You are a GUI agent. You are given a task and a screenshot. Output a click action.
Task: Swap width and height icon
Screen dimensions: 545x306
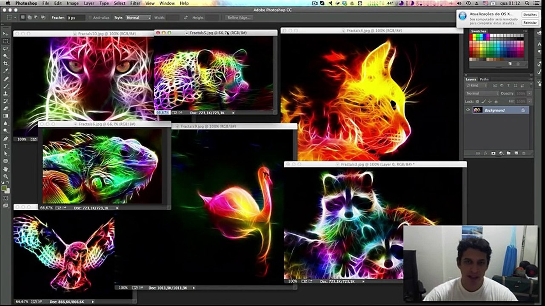tap(185, 18)
